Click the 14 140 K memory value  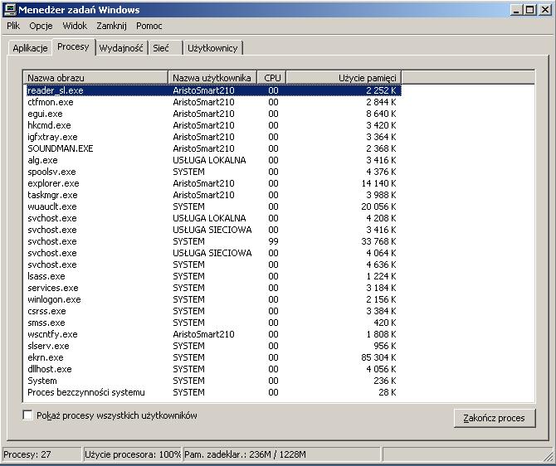click(x=378, y=183)
